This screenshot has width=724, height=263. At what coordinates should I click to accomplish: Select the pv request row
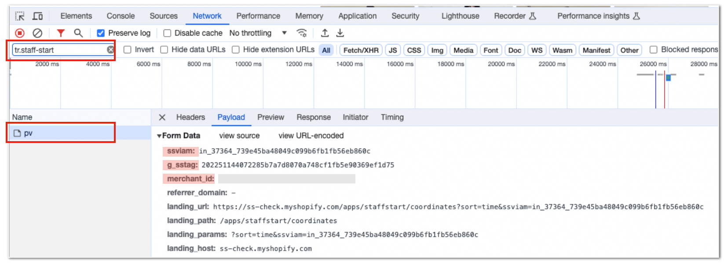61,133
